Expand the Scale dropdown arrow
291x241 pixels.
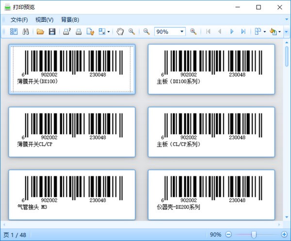tap(109, 32)
